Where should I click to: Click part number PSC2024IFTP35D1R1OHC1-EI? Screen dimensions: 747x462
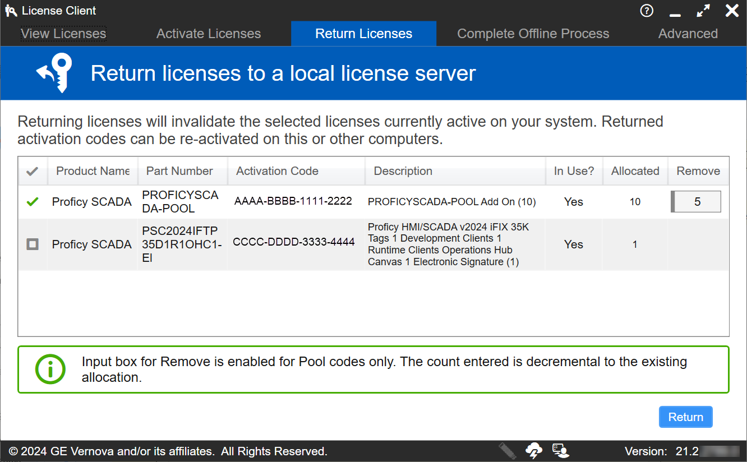[x=182, y=244]
